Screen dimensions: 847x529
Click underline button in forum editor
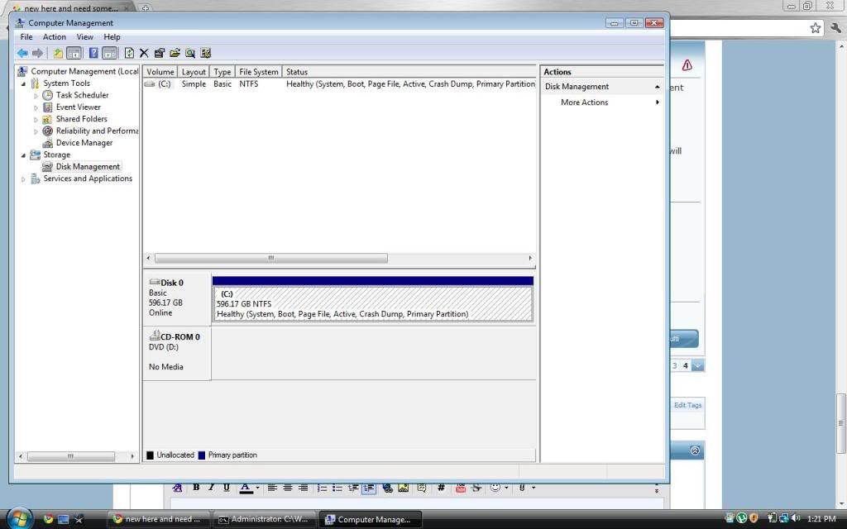point(227,487)
